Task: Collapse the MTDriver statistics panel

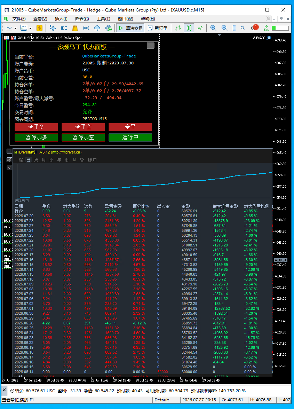Action: coord(9,151)
